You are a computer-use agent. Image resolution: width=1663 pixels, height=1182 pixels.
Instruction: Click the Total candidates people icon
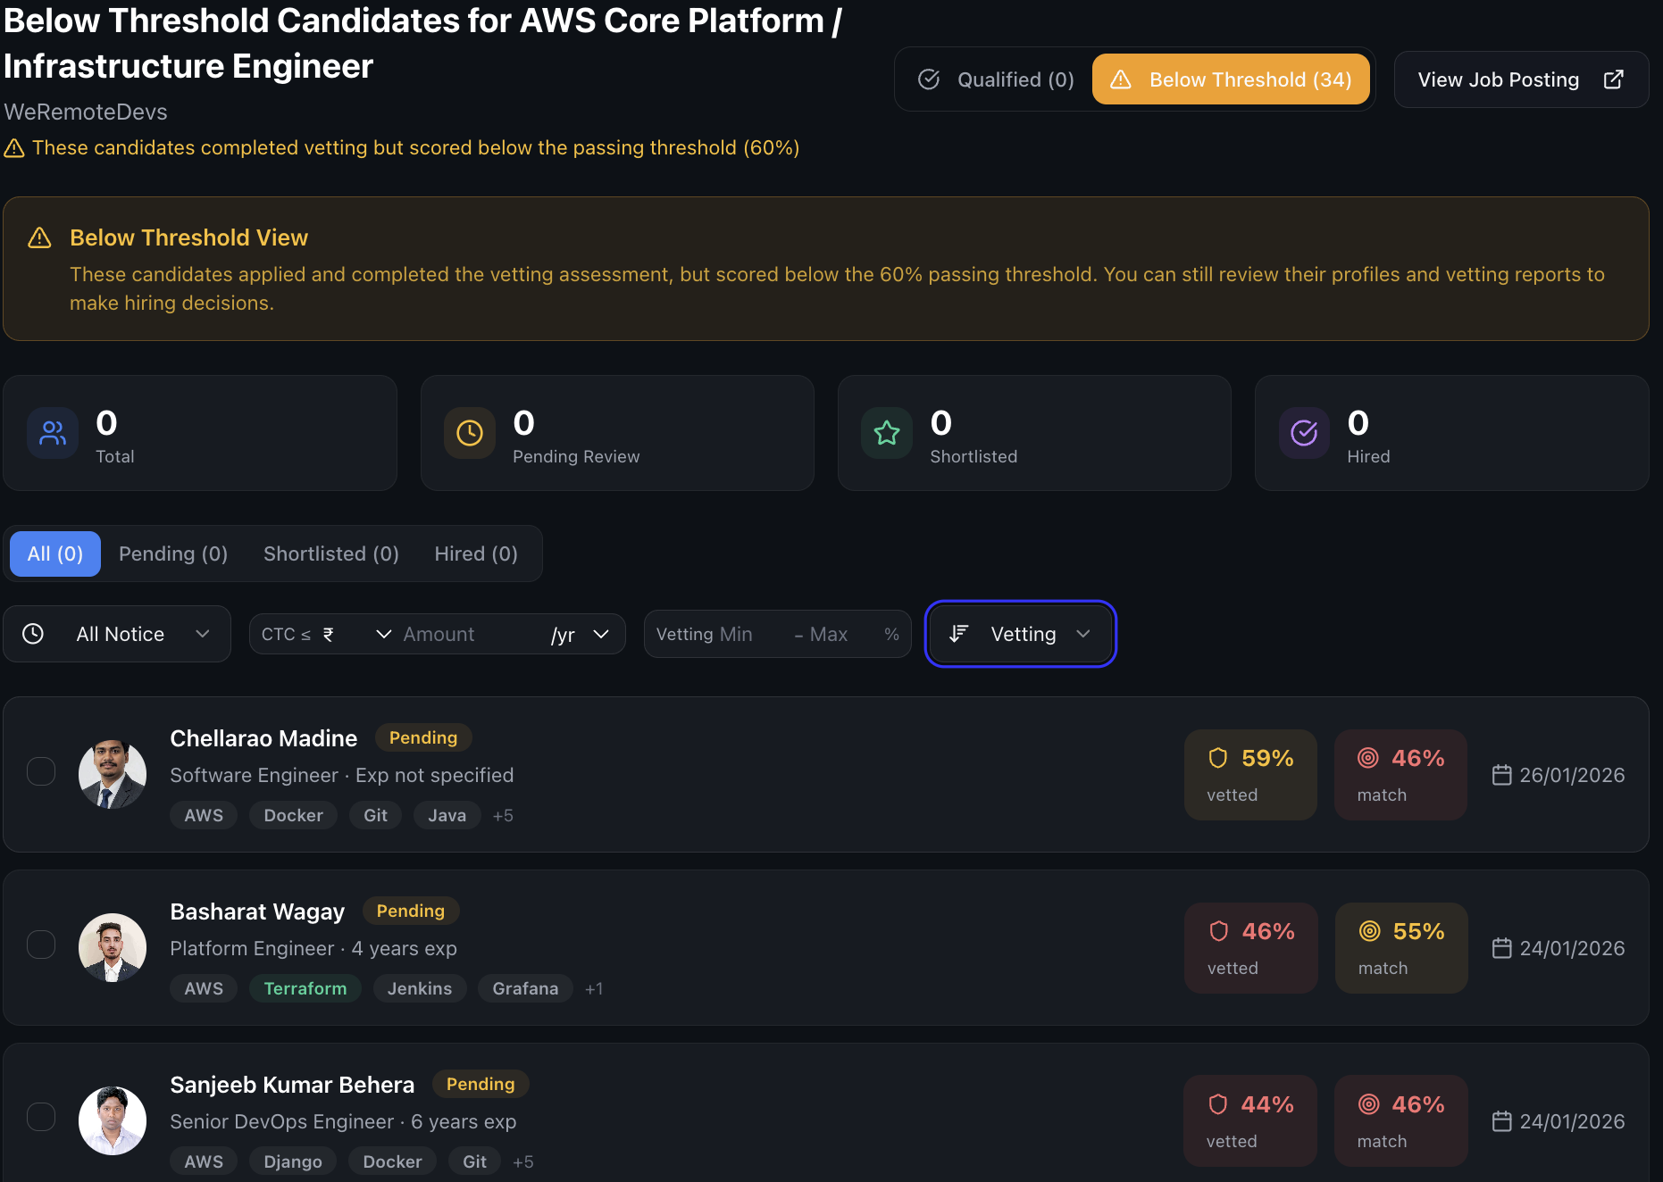[52, 433]
